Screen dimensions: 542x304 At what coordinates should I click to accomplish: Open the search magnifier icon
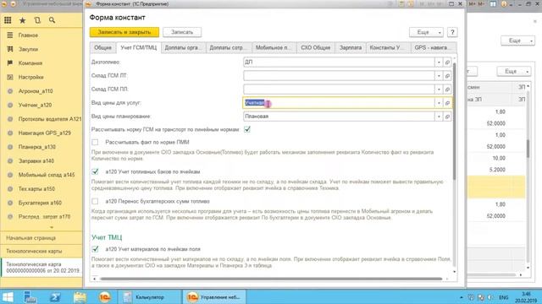[52, 20]
